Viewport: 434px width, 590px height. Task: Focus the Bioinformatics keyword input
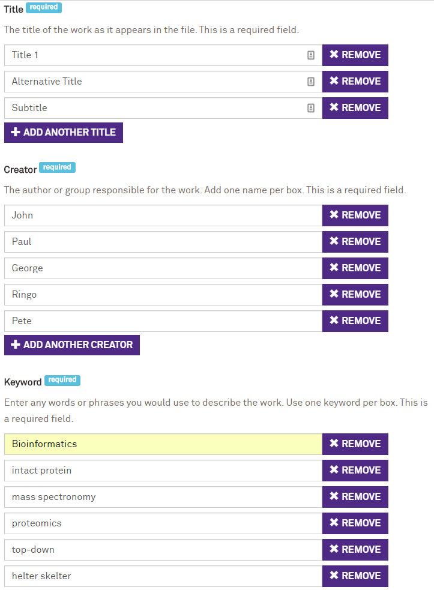point(163,444)
